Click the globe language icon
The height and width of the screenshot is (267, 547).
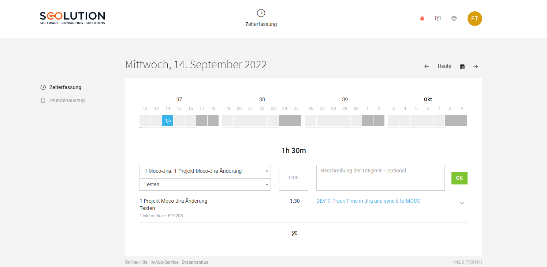point(454,18)
